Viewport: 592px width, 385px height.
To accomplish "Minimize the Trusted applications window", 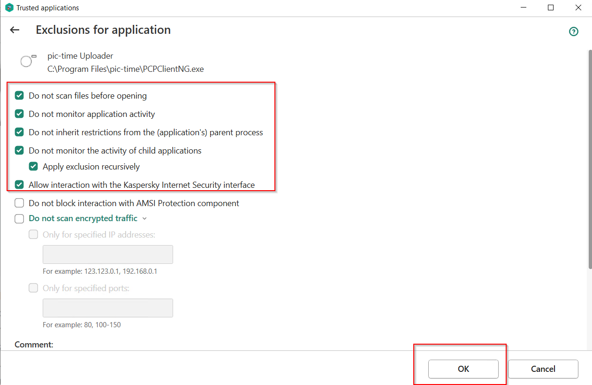I will (x=524, y=8).
